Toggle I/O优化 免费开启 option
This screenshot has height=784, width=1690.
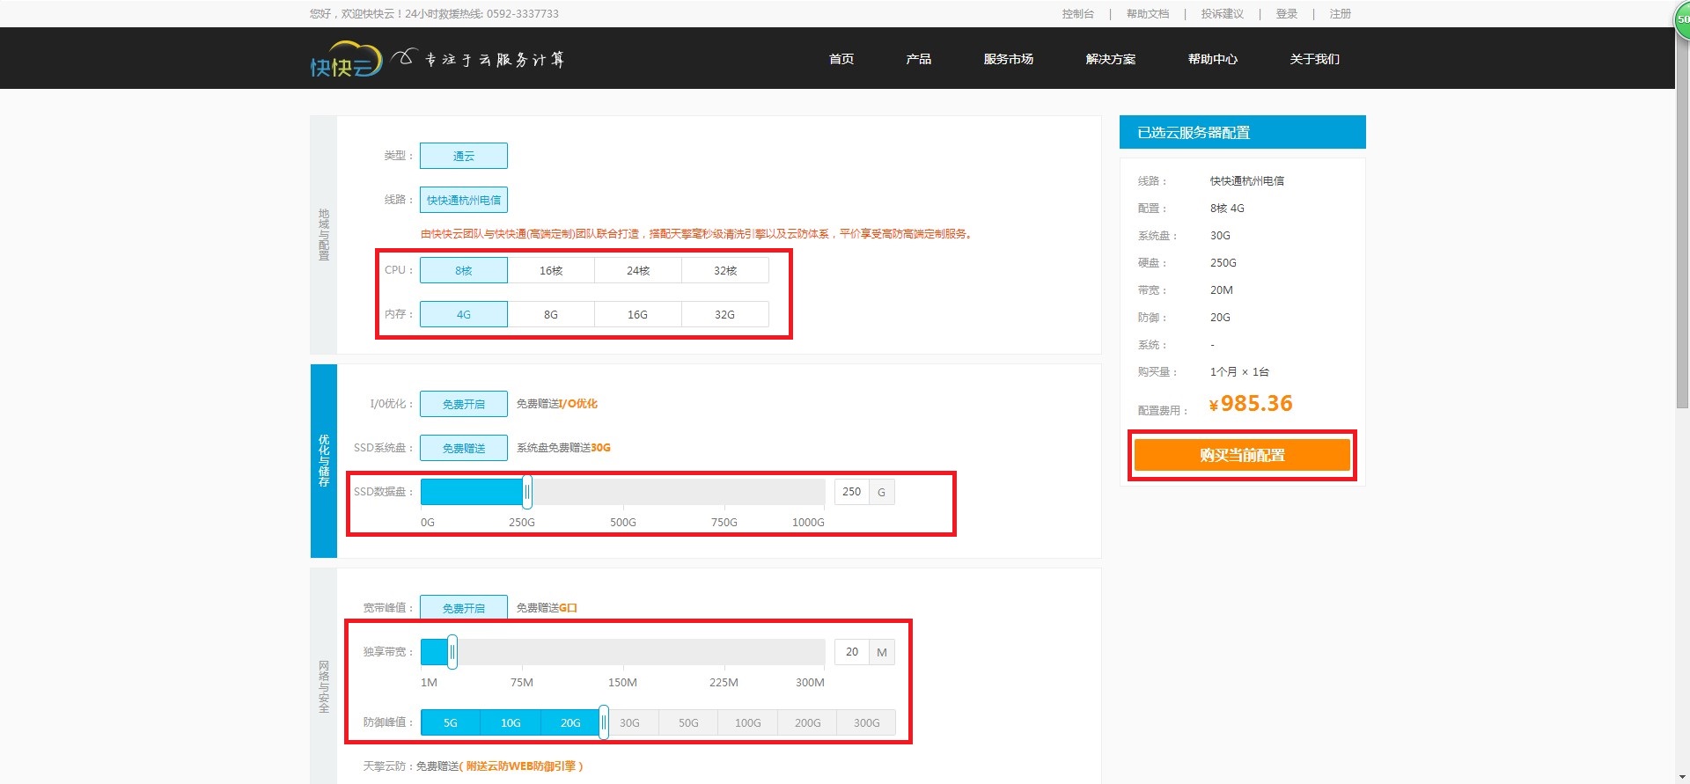tap(464, 404)
